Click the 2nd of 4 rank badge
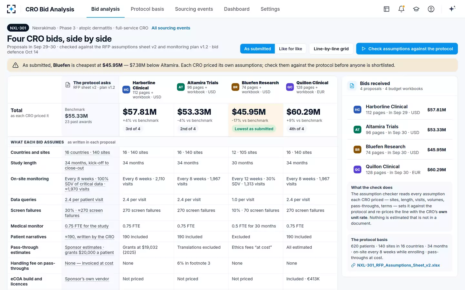 click(188, 129)
